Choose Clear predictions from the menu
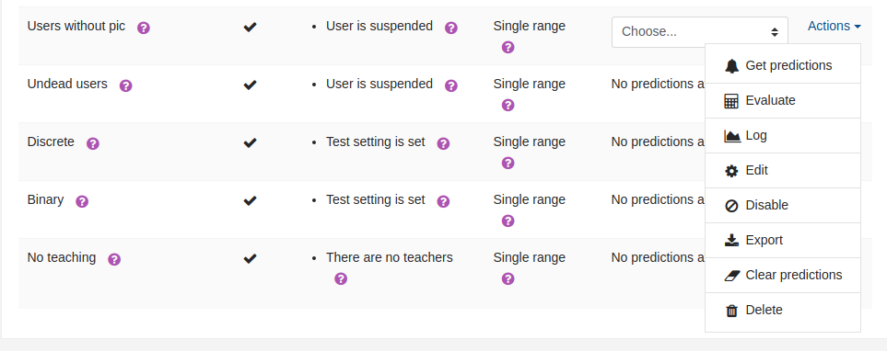Image resolution: width=887 pixels, height=351 pixels. [x=783, y=276]
